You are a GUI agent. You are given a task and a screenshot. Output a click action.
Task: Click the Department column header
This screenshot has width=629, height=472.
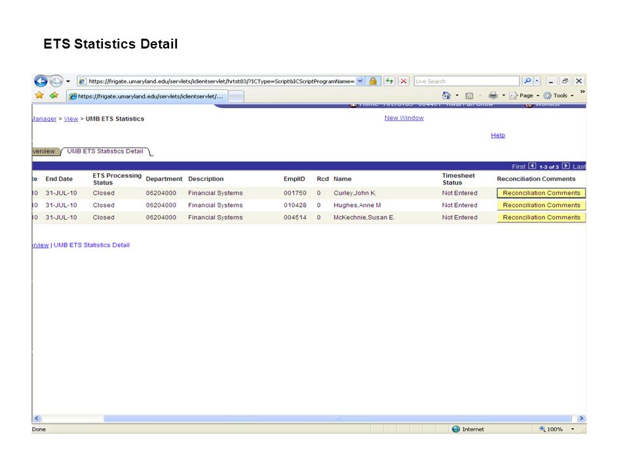164,179
